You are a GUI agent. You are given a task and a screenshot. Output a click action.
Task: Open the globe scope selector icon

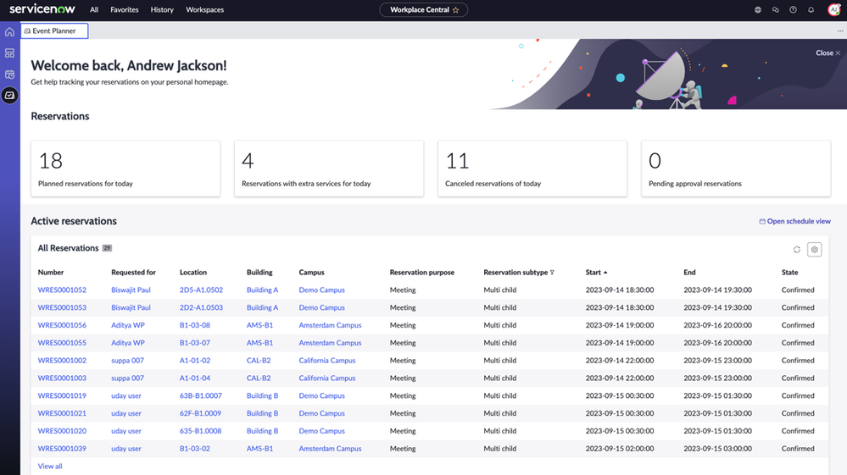tap(758, 10)
